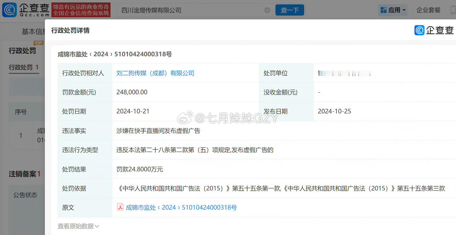456x235 pixels.
Task: Click the 违法行为类型 label cell
Action: pyautogui.click(x=85, y=150)
